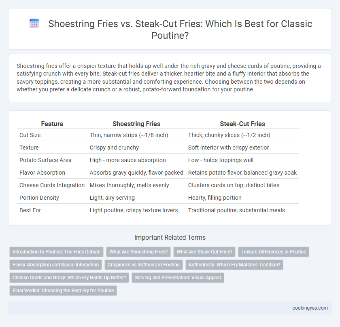Open 'What Are Shoestring Fries?' tag
This screenshot has width=340, height=327.
point(138,252)
